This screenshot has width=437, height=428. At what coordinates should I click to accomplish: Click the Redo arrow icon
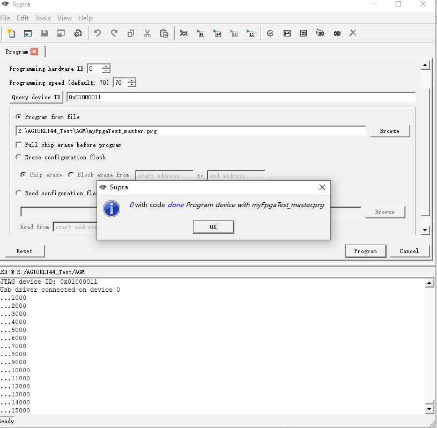point(114,33)
